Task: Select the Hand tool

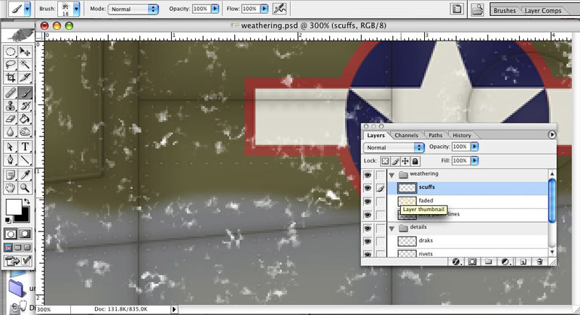Action: point(10,188)
